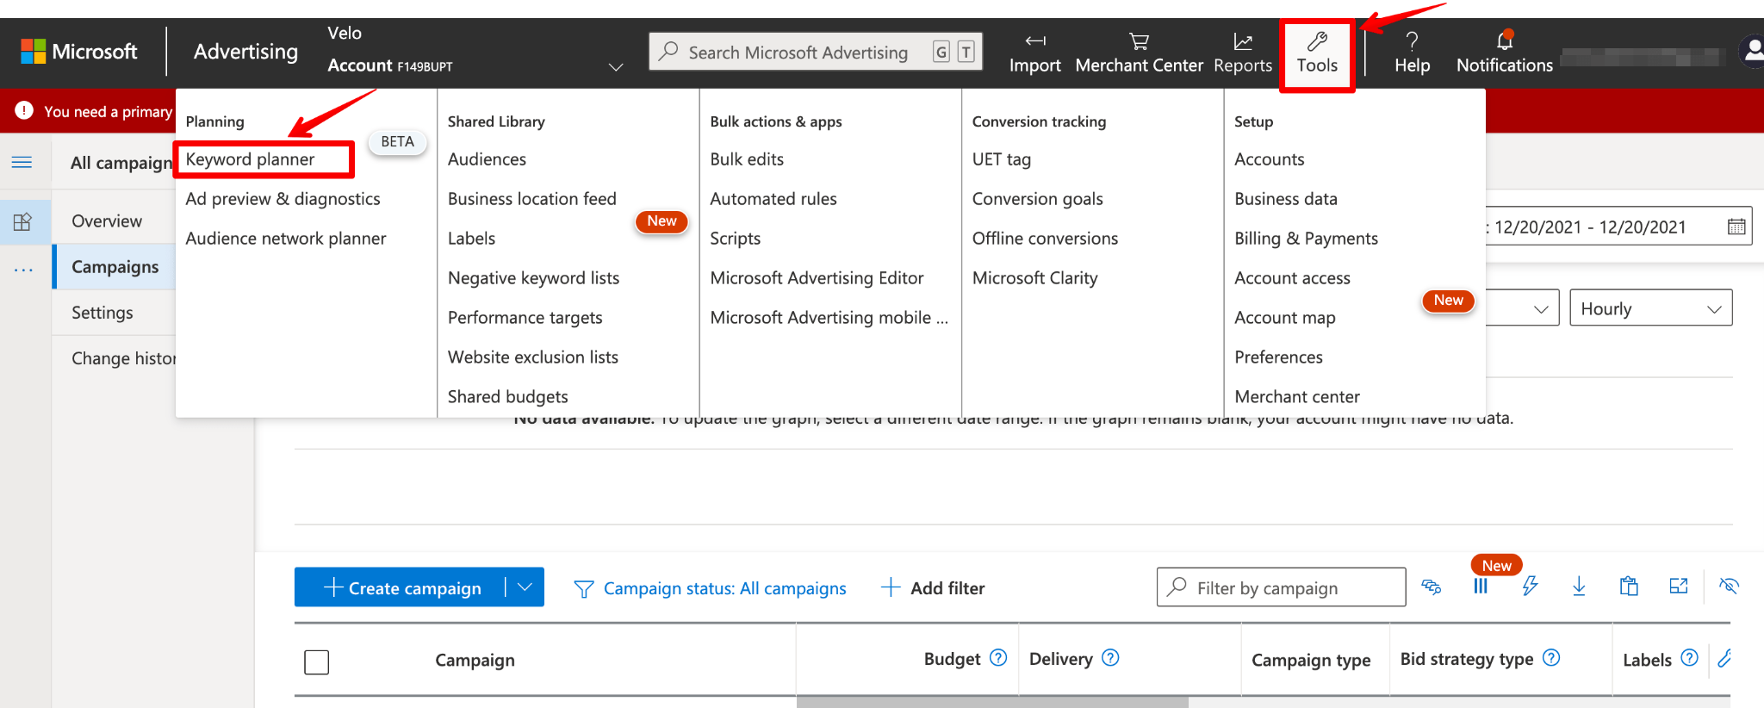Tick the select-all campaigns checkbox

pyautogui.click(x=317, y=661)
